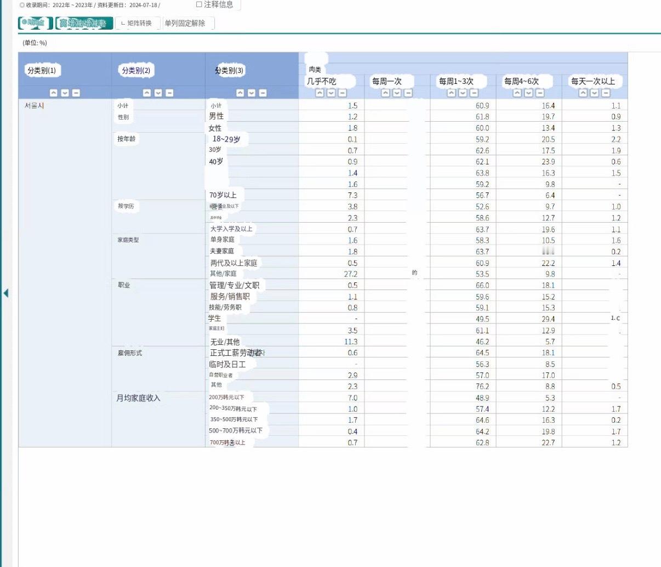Click the 职业 category cell
The height and width of the screenshot is (567, 661).
(x=124, y=285)
